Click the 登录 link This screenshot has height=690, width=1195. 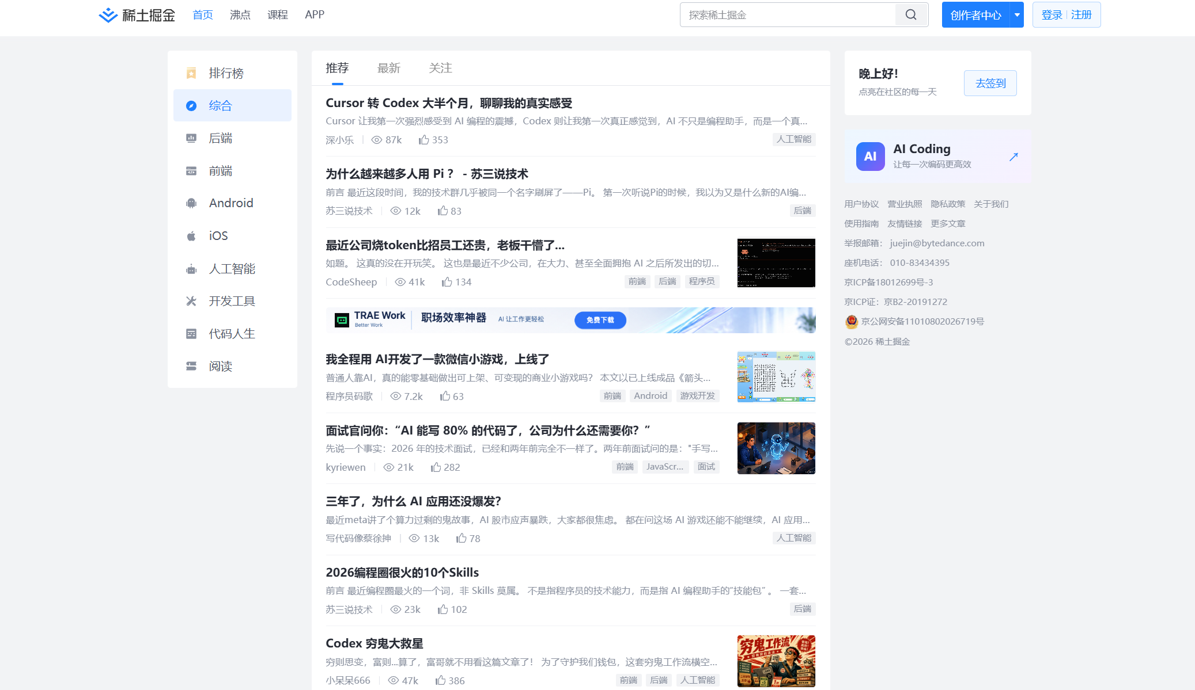[1052, 15]
